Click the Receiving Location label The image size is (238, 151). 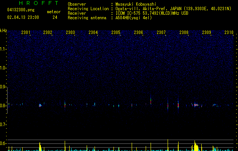pos(88,9)
